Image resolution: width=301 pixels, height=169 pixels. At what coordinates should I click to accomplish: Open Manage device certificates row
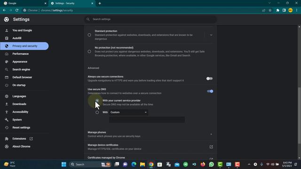tap(150, 147)
